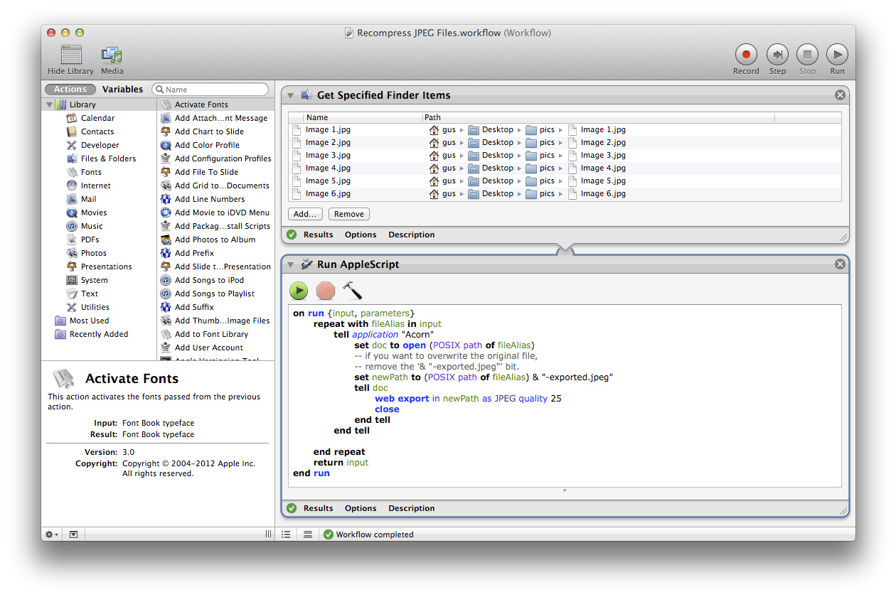Click the Record button in toolbar
The height and width of the screenshot is (597, 896).
click(746, 54)
